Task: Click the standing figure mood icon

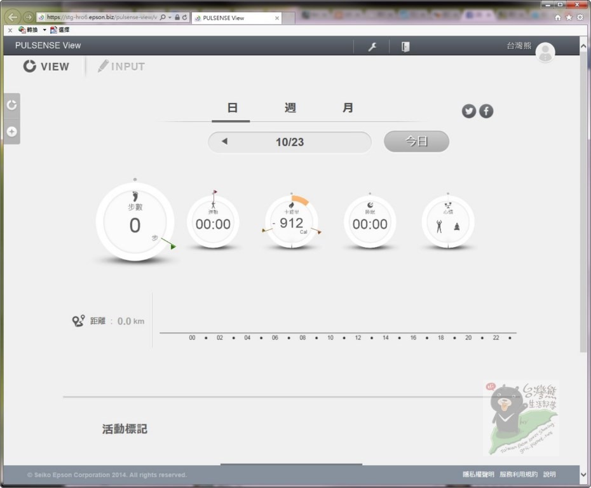Action: [439, 226]
